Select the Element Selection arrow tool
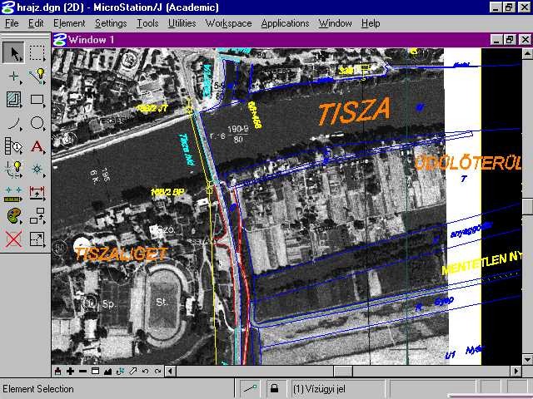The height and width of the screenshot is (399, 533). point(13,53)
